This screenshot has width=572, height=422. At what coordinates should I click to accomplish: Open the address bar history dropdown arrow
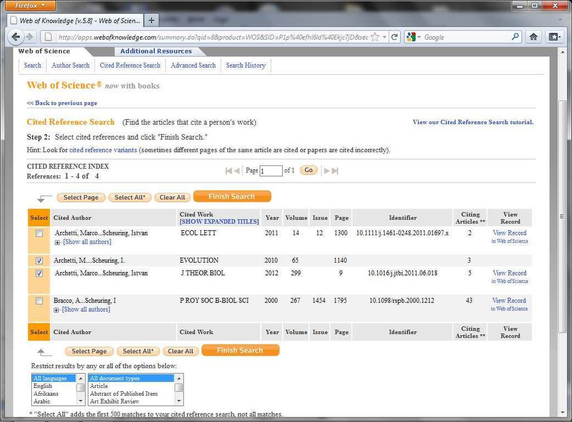point(384,37)
